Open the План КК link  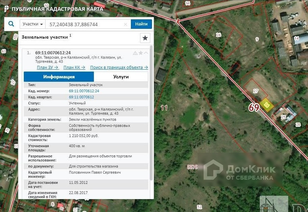coord(74,68)
